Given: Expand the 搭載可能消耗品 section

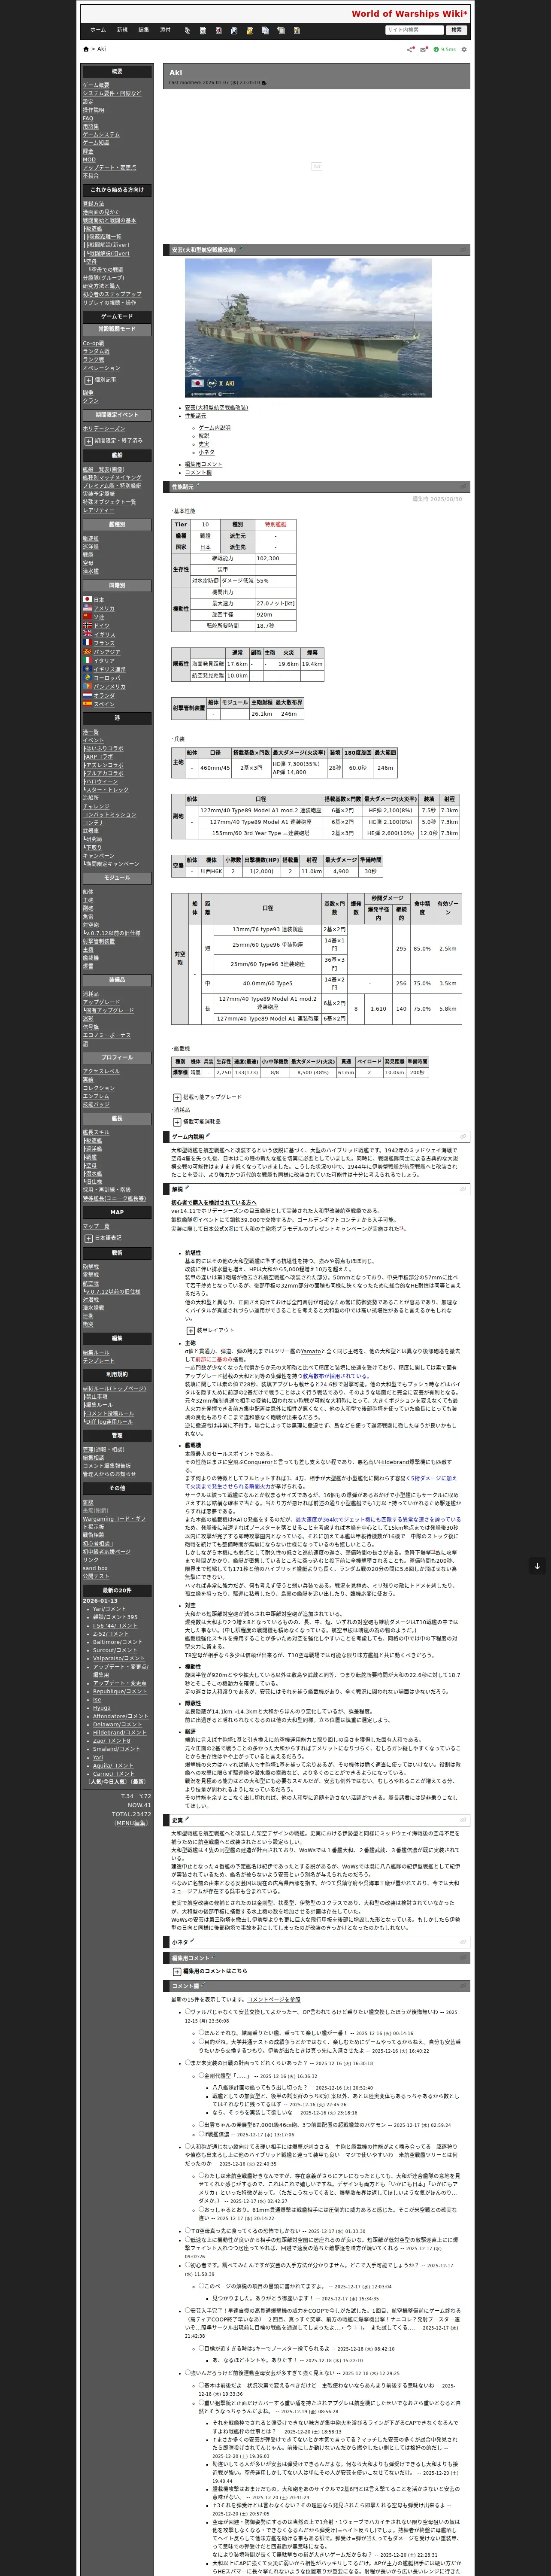Looking at the screenshot, I should pyautogui.click(x=176, y=1122).
